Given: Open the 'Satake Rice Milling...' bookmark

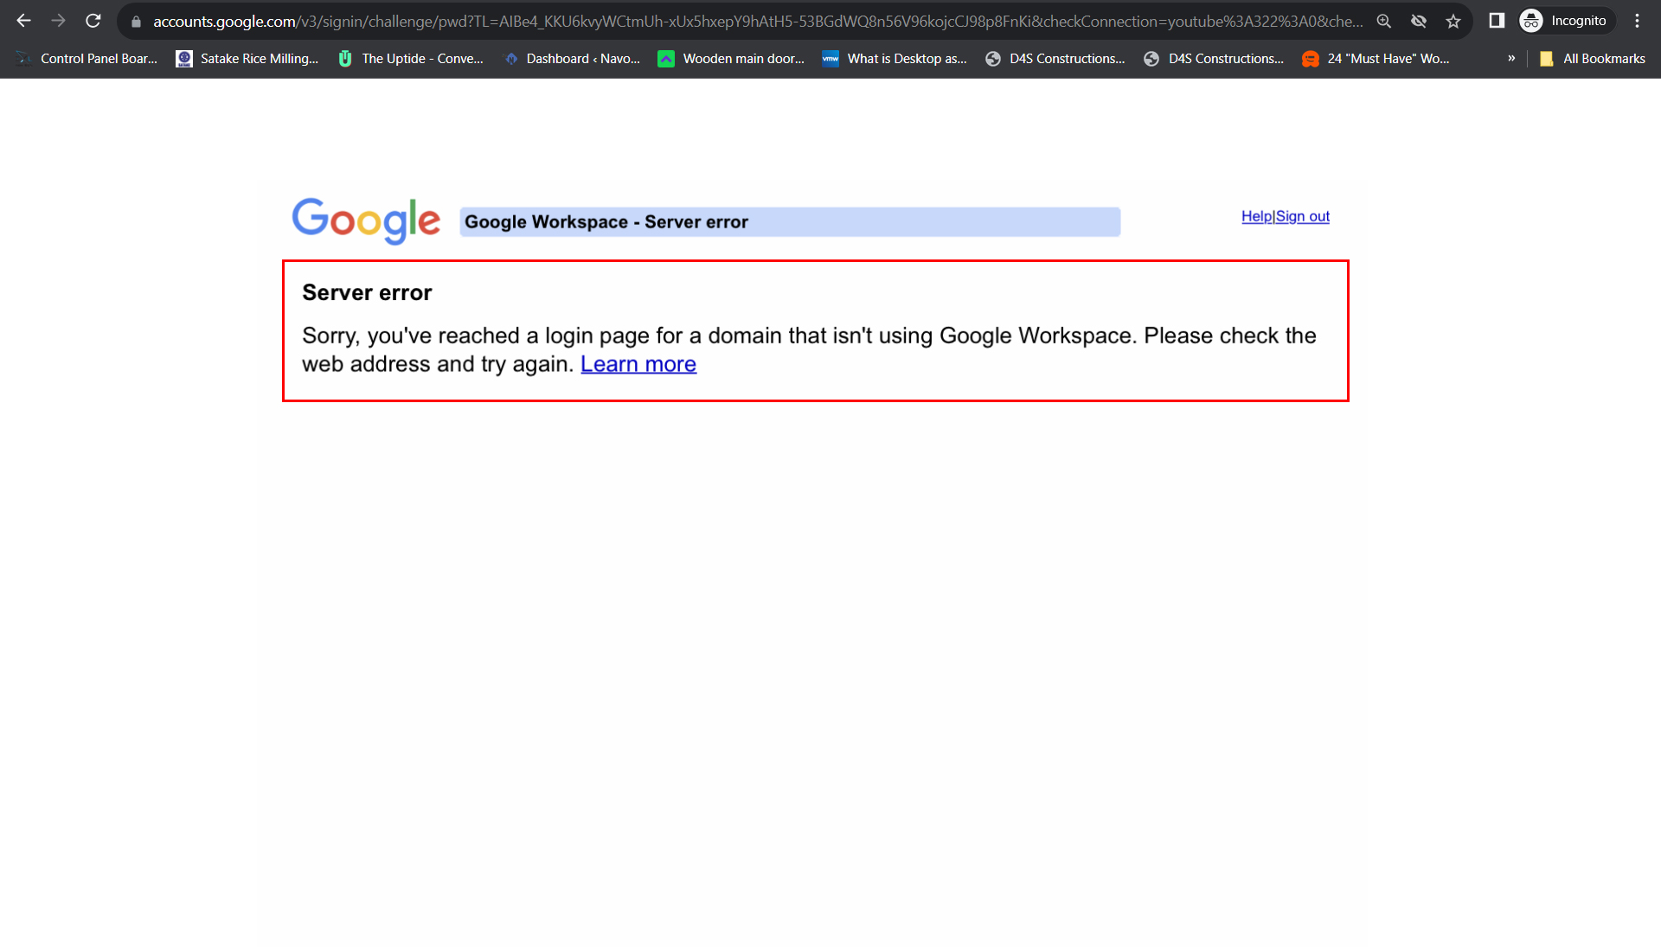Looking at the screenshot, I should [247, 58].
